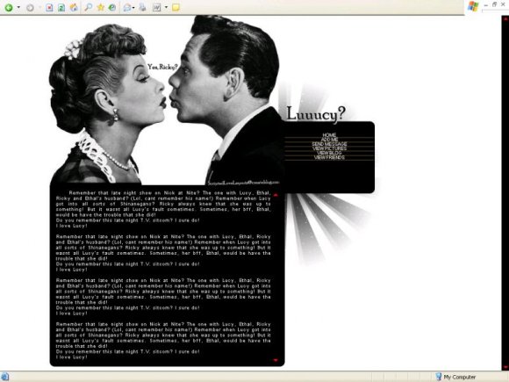The image size is (509, 382).
Task: Expand the Edit icon dropdown arrow
Action: tap(166, 7)
